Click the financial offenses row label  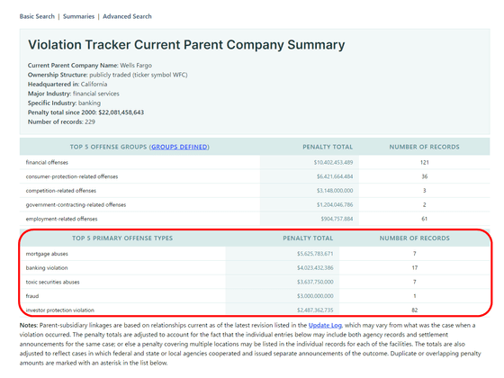47,162
